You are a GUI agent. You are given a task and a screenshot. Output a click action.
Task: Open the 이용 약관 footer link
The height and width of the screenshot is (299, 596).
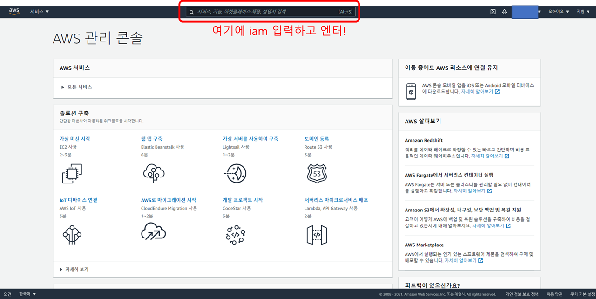pos(555,294)
